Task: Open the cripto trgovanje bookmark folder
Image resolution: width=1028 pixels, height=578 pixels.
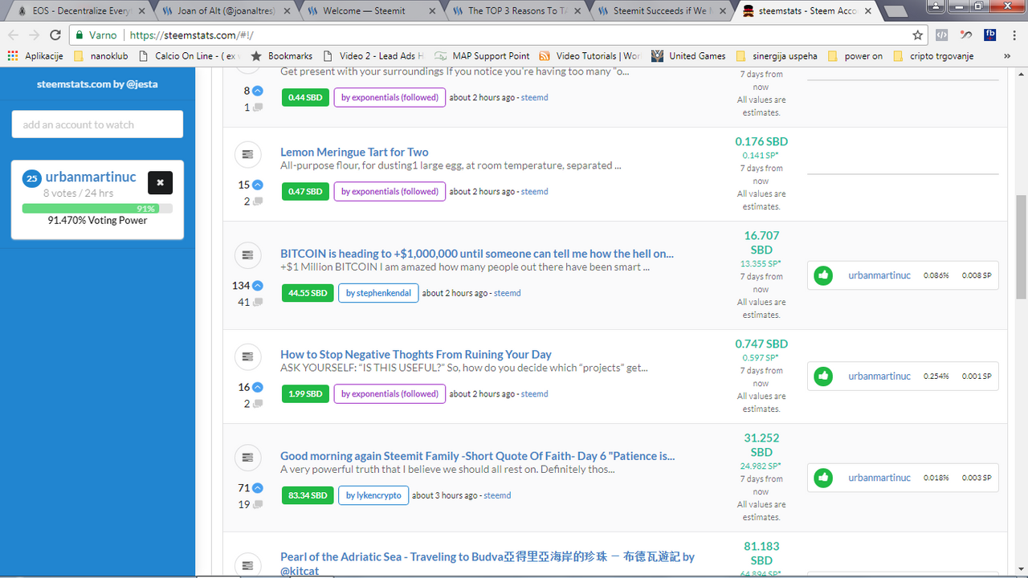Action: click(x=932, y=56)
